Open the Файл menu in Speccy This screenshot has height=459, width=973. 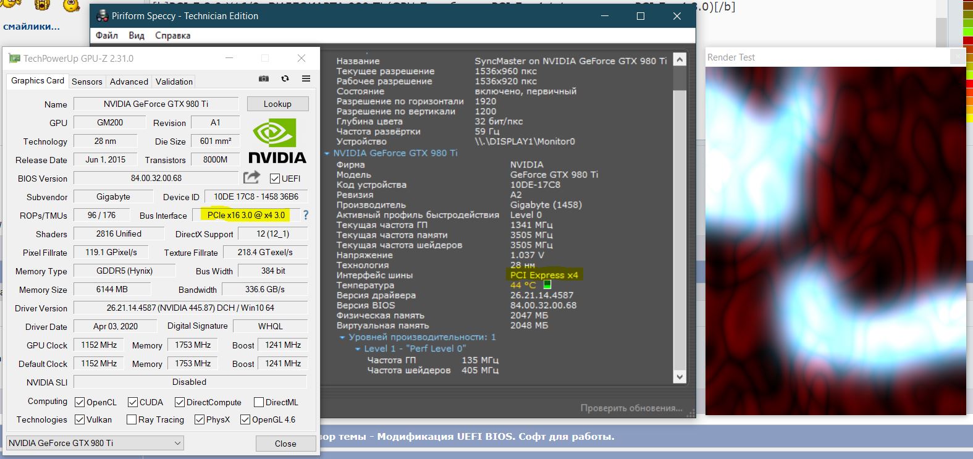coord(107,36)
